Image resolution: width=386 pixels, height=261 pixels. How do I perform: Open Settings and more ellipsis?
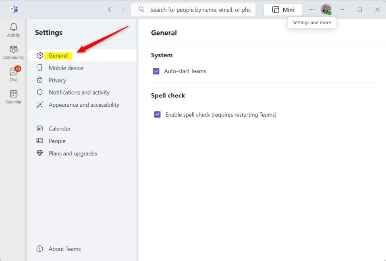point(311,10)
